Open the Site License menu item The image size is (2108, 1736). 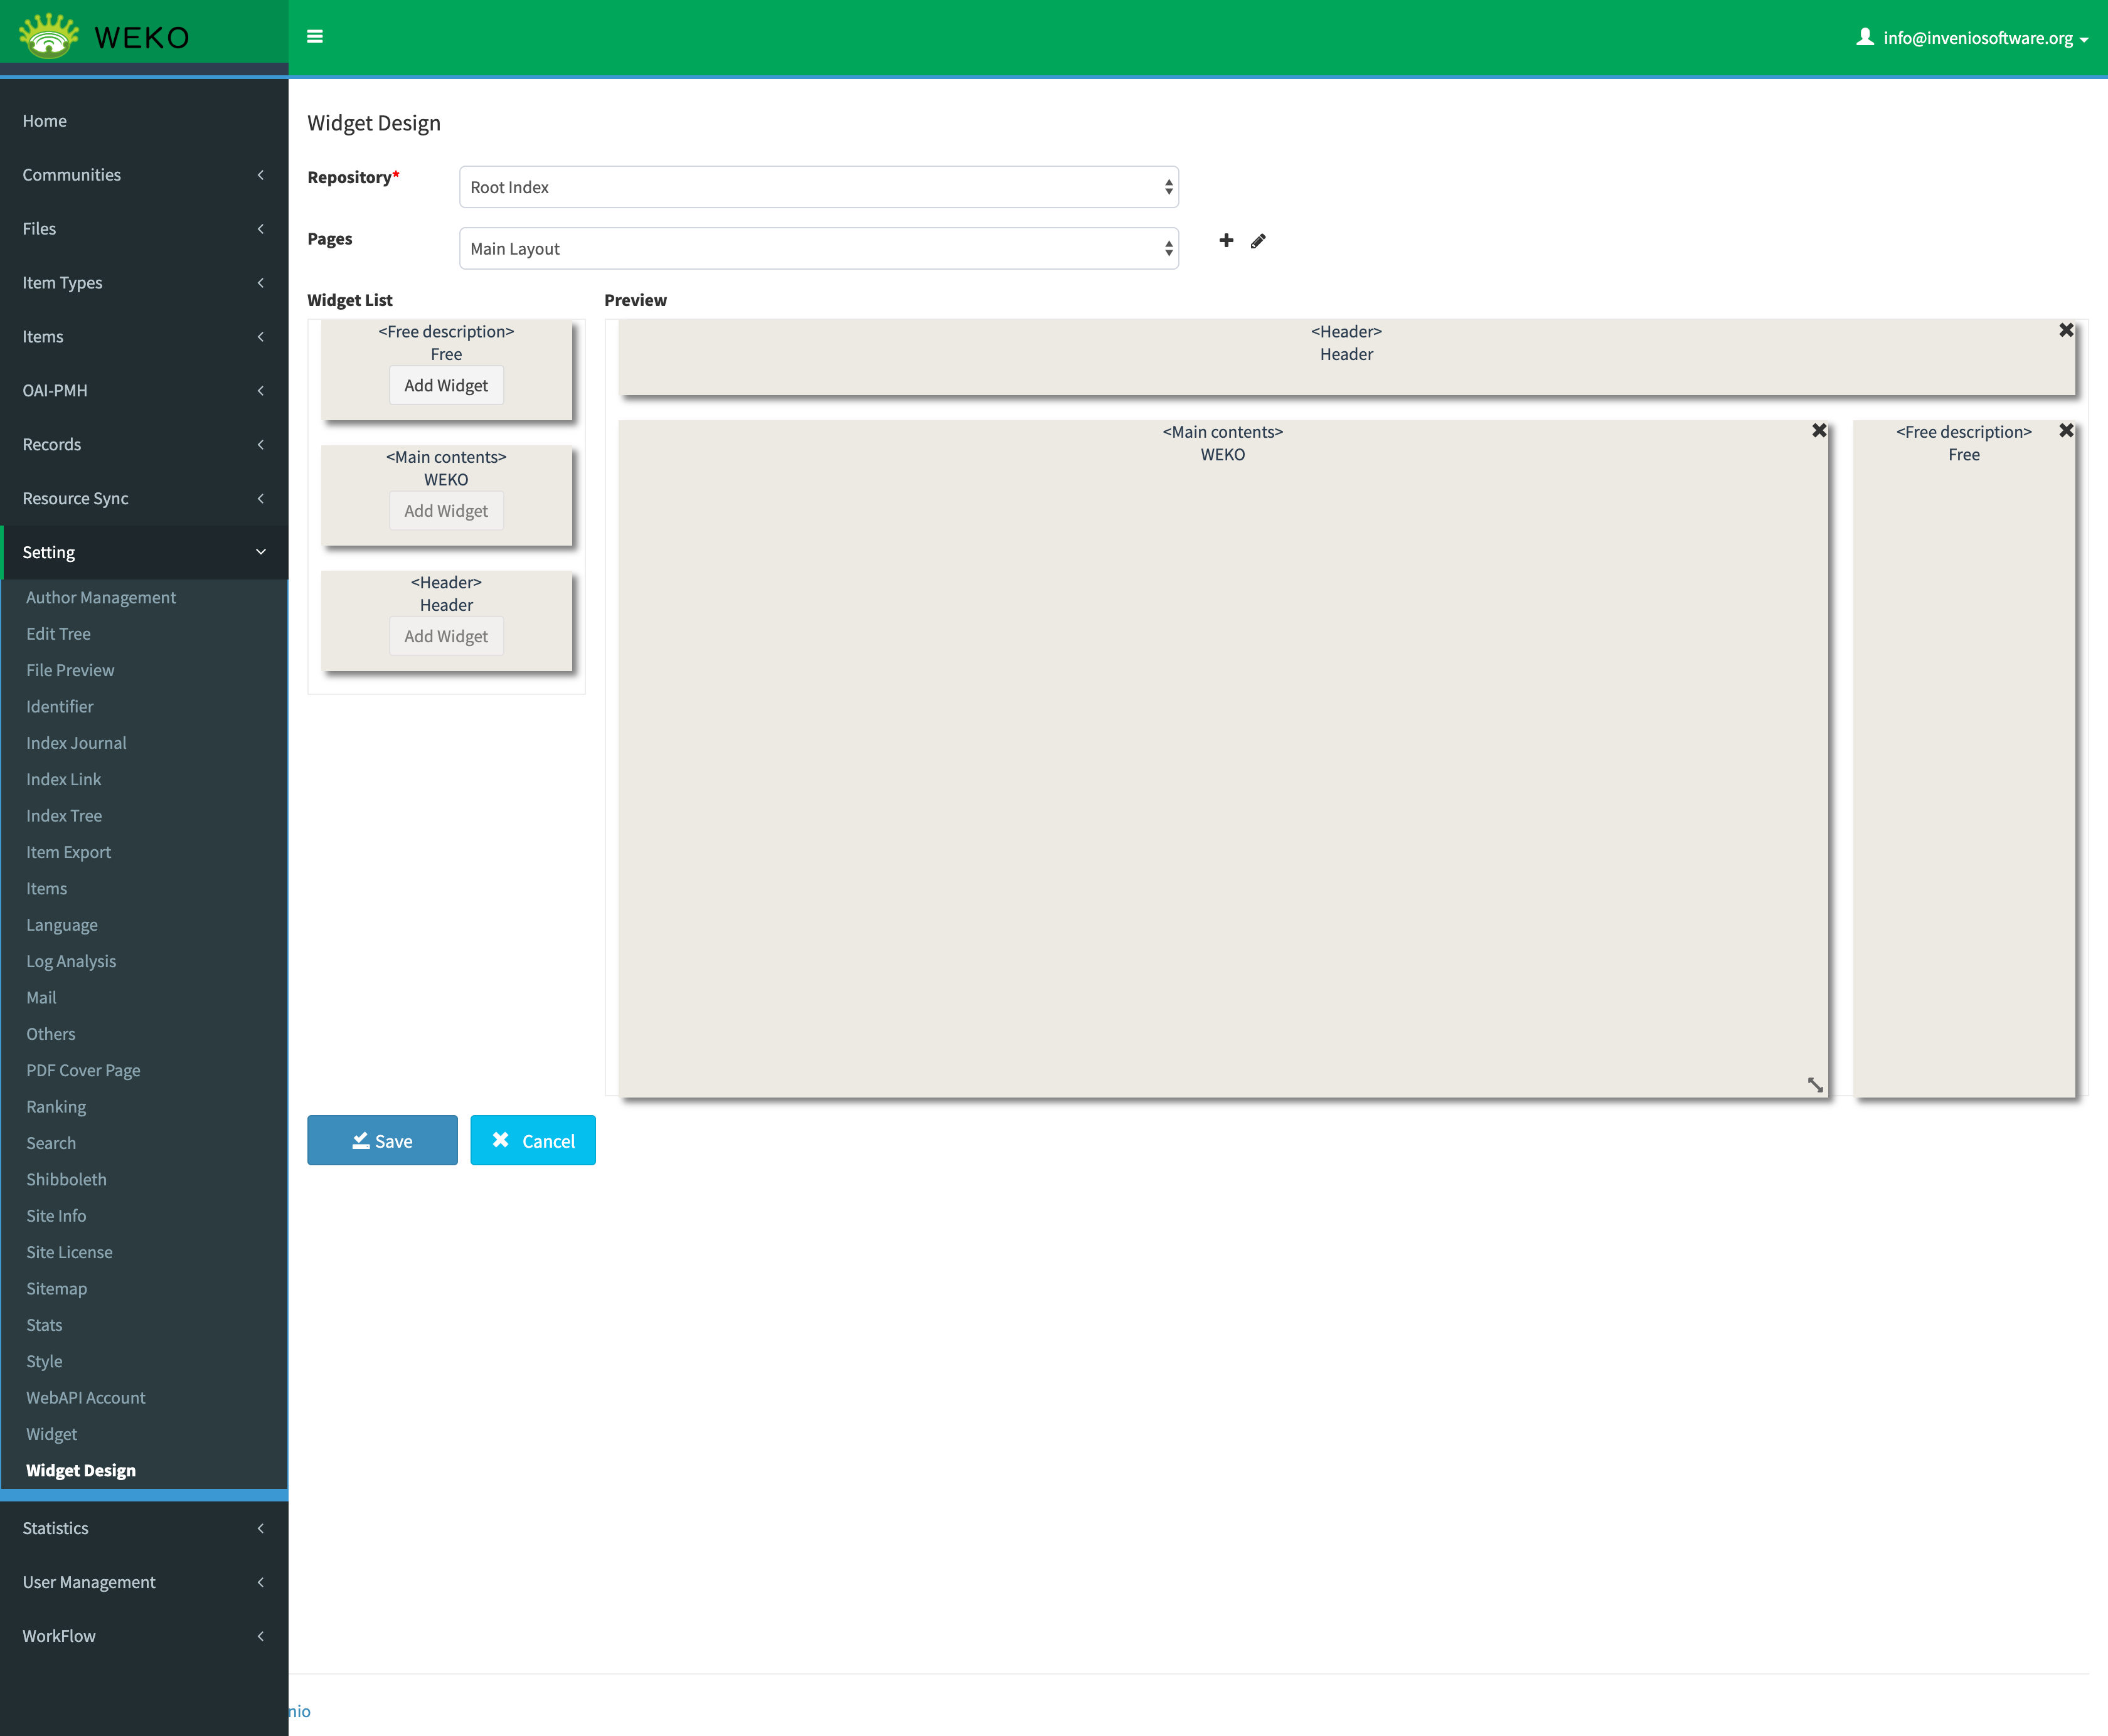69,1252
